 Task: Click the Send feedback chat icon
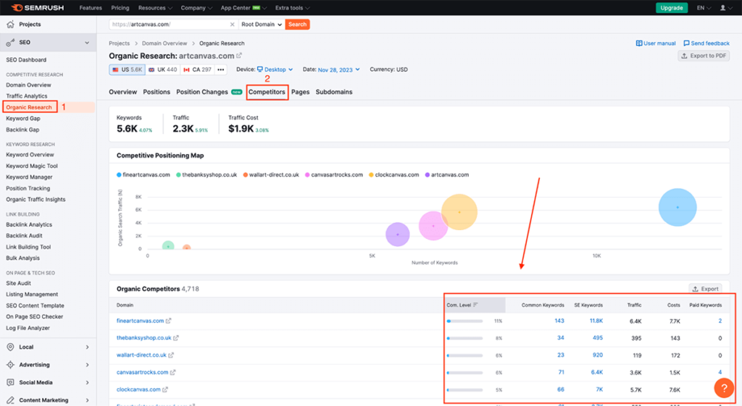coord(686,43)
